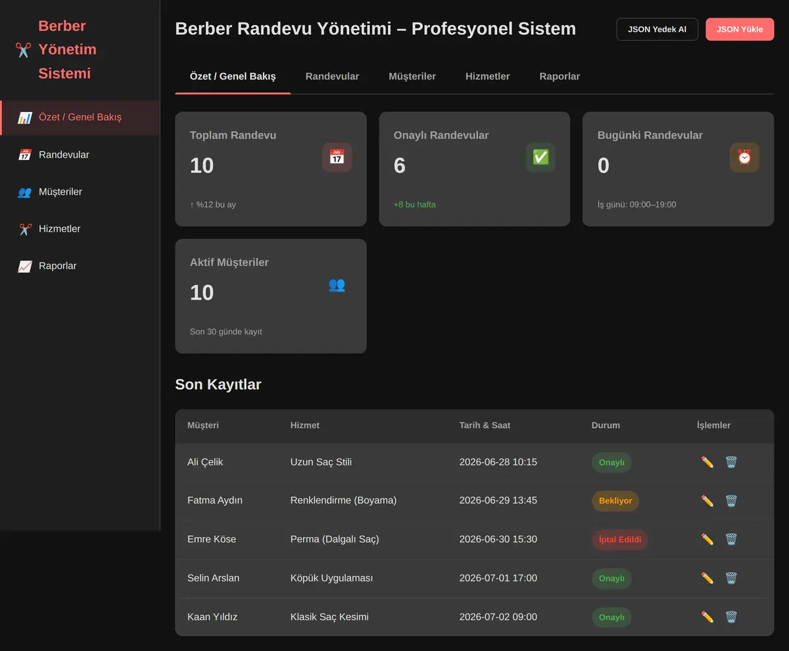The height and width of the screenshot is (651, 789).
Task: Open the Raporlar top tab
Action: point(560,76)
